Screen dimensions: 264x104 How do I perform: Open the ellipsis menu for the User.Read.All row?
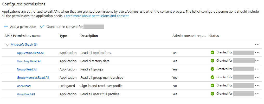tap(257, 94)
